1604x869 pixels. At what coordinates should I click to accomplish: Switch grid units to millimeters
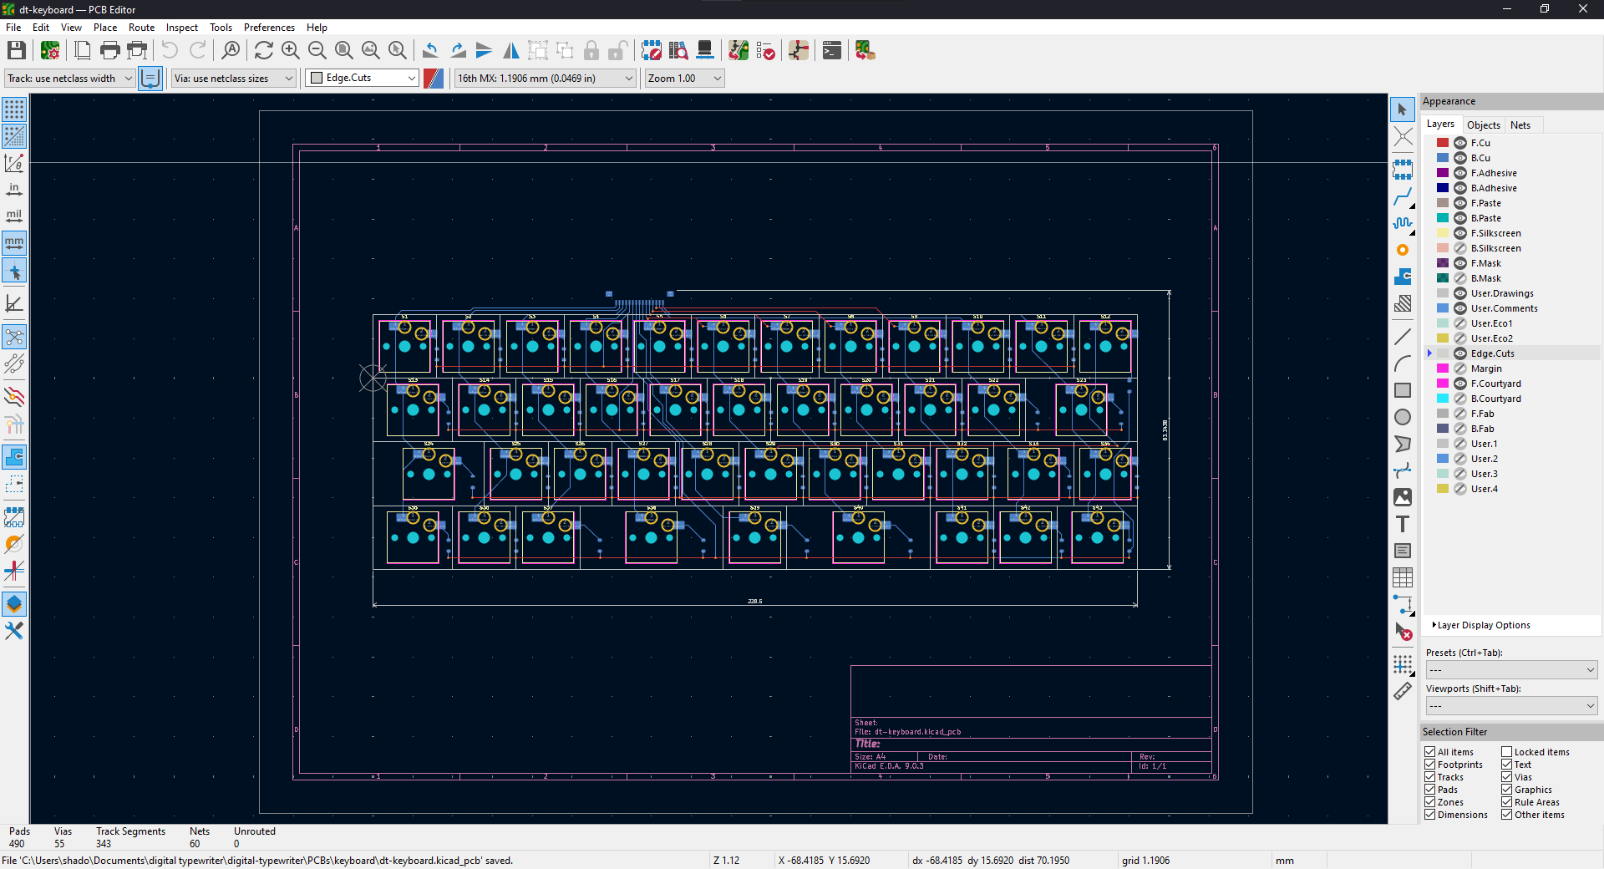pos(13,242)
